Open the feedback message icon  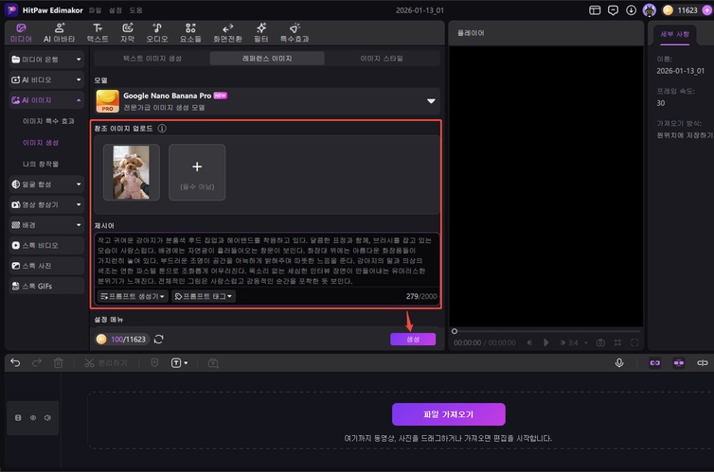click(x=613, y=10)
